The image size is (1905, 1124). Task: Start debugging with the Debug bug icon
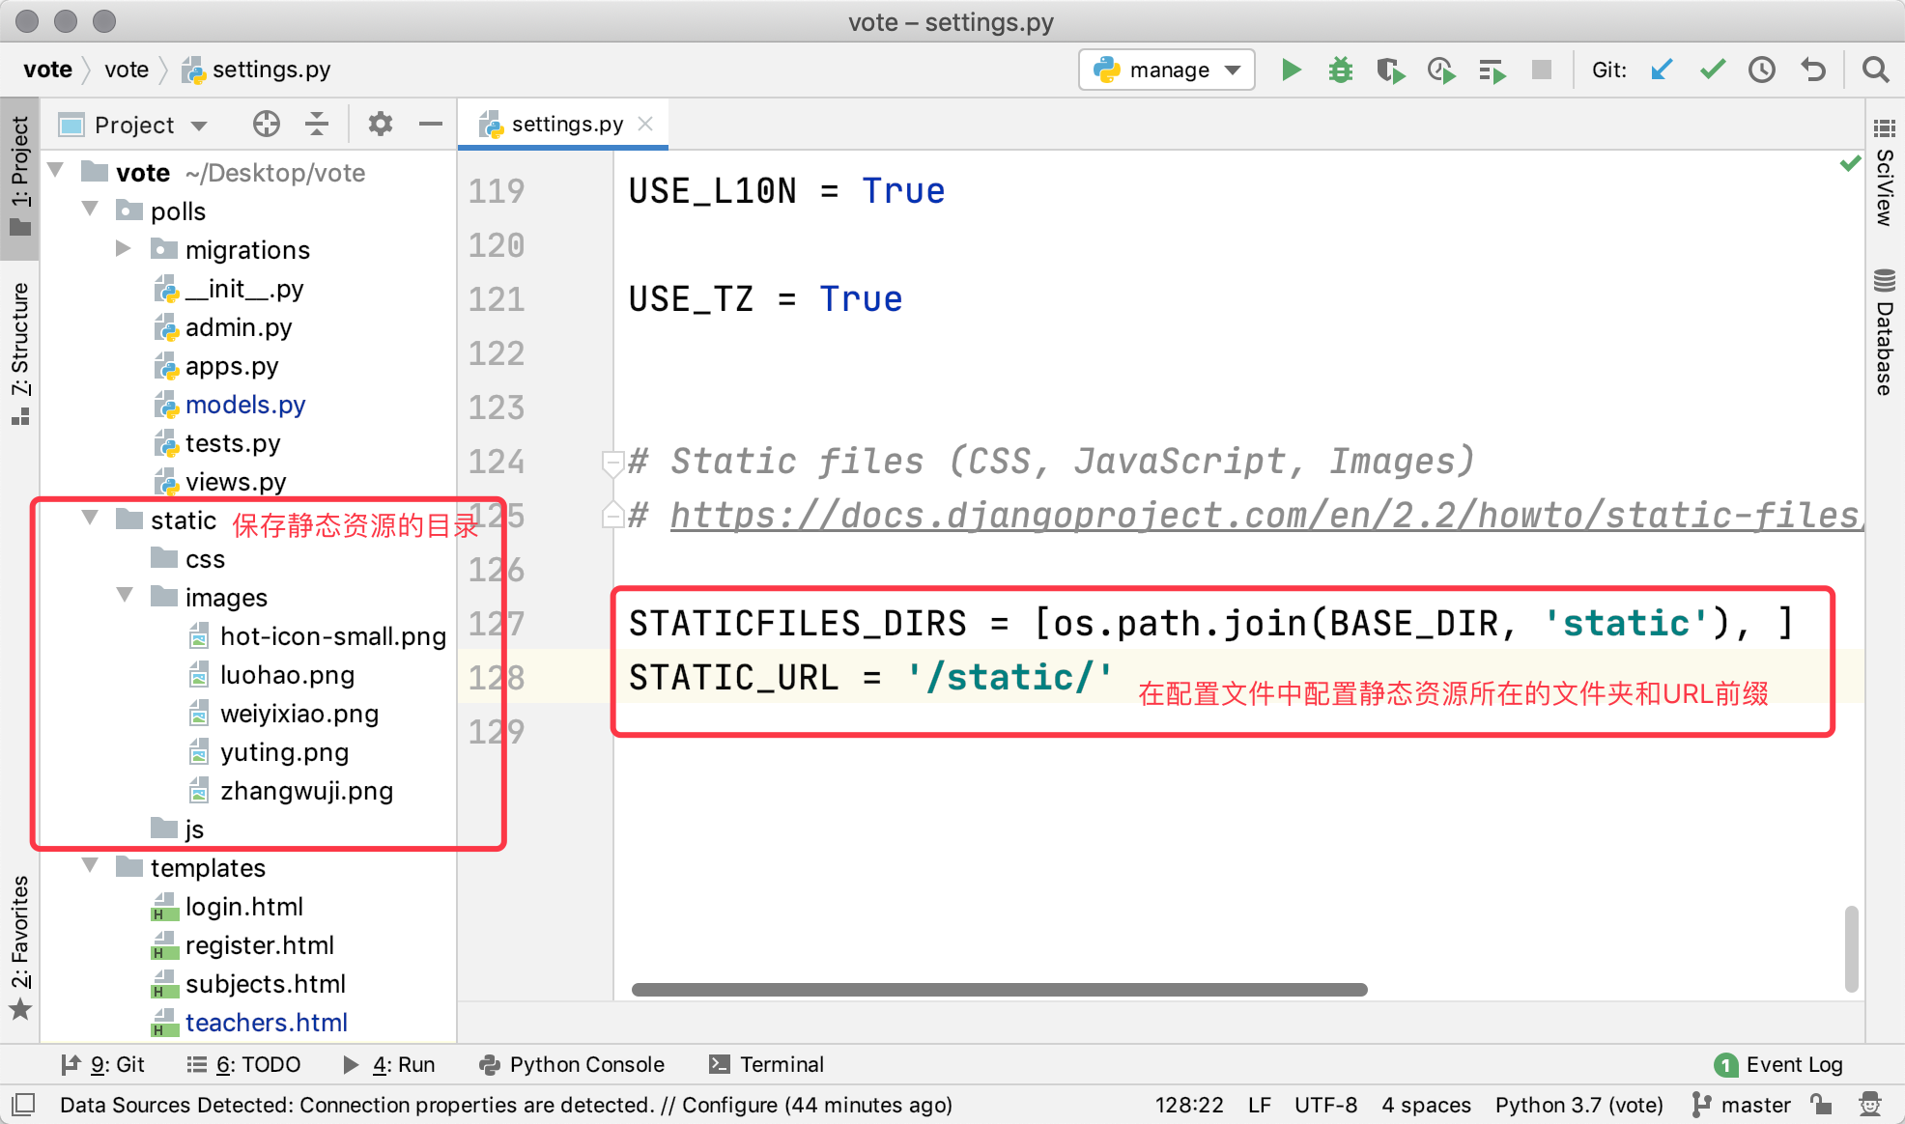click(1341, 70)
